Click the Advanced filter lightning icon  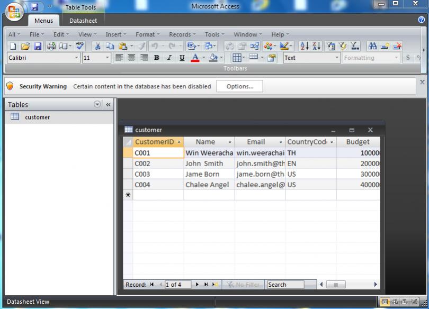click(x=343, y=46)
